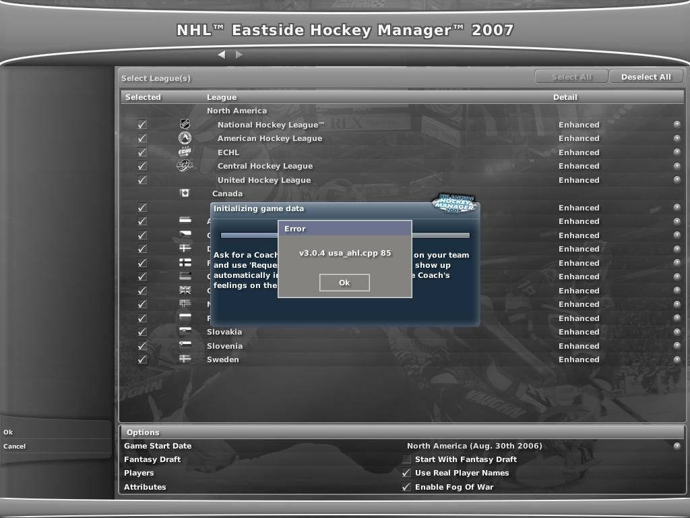Open detail dropdown for Slovenia

(x=677, y=345)
